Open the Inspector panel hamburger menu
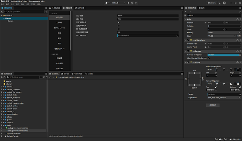Viewport: 242px width, 141px height. 240,8
